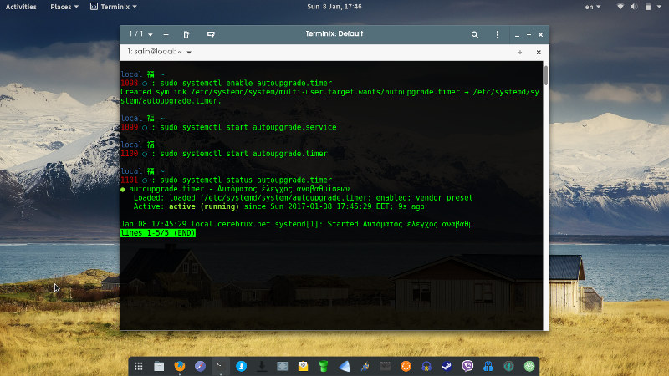Click the terminal vertical scrollbar
The height and width of the screenshot is (376, 669).
click(546, 76)
